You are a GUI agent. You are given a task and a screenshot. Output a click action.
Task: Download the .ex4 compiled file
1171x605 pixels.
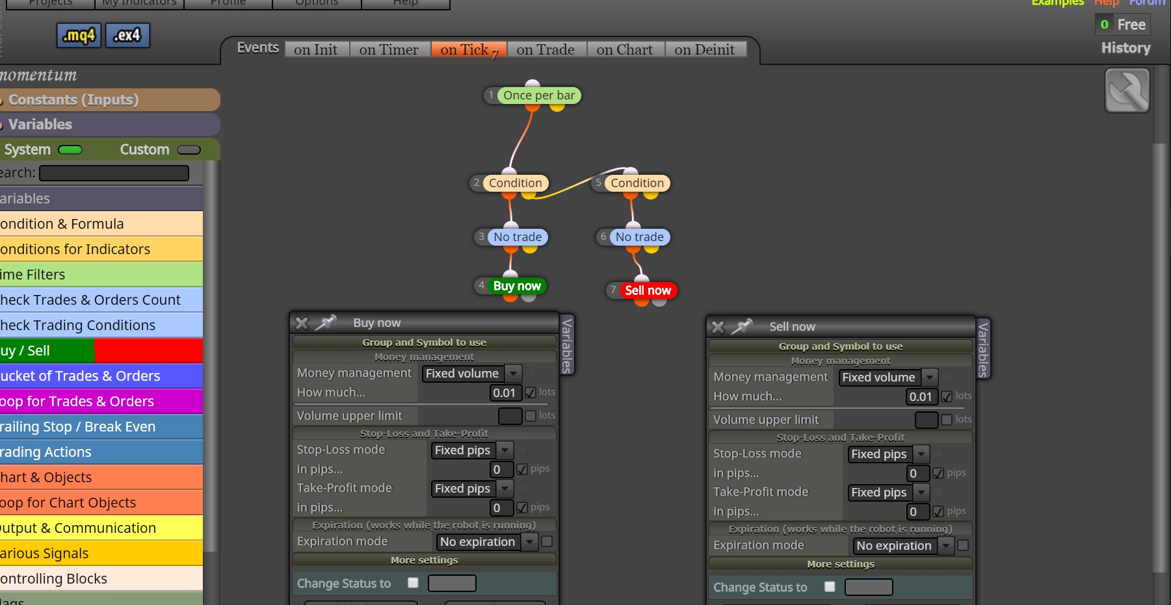click(127, 35)
